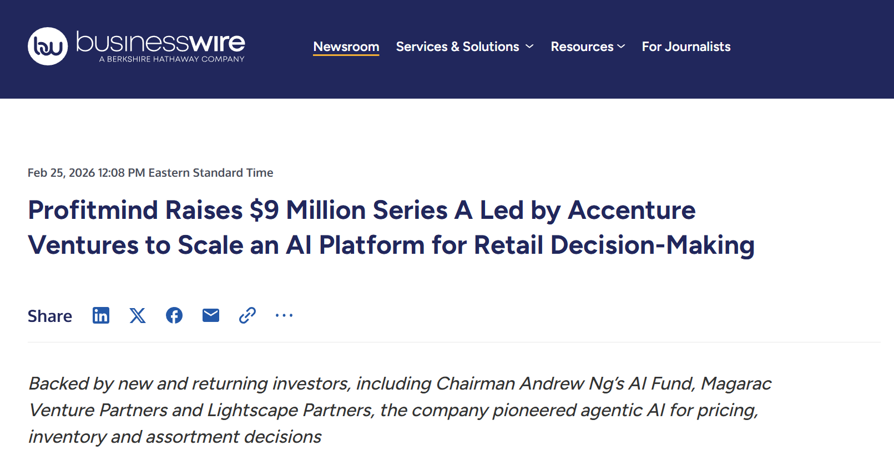The height and width of the screenshot is (471, 894).
Task: Expand the Resources dropdown
Action: tap(582, 47)
